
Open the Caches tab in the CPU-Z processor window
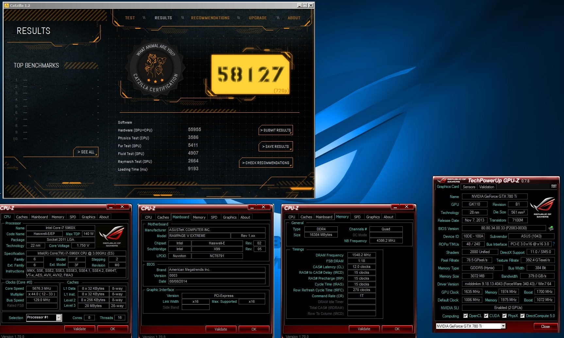[22, 217]
